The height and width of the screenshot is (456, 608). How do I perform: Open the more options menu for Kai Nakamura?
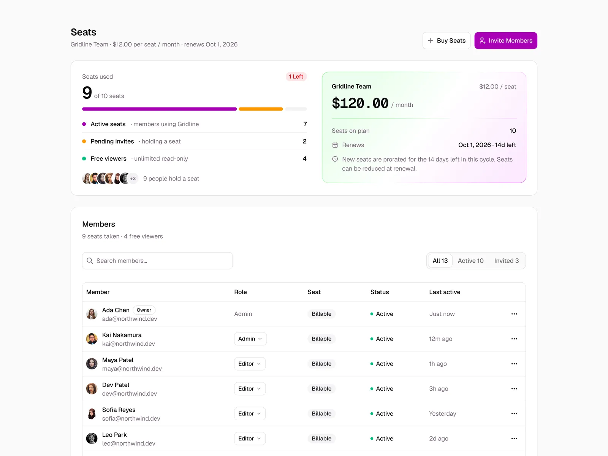(x=514, y=339)
